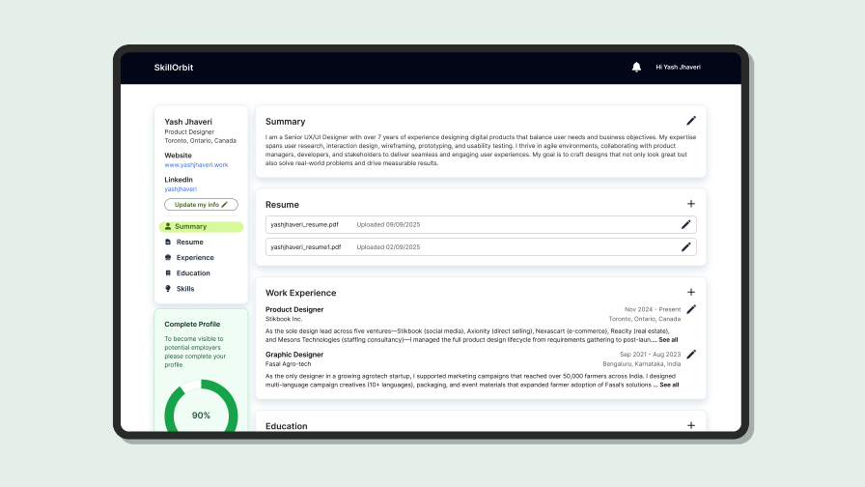This screenshot has width=865, height=487.
Task: Select yashjhaveri_resume.pdf file row
Action: pos(481,225)
